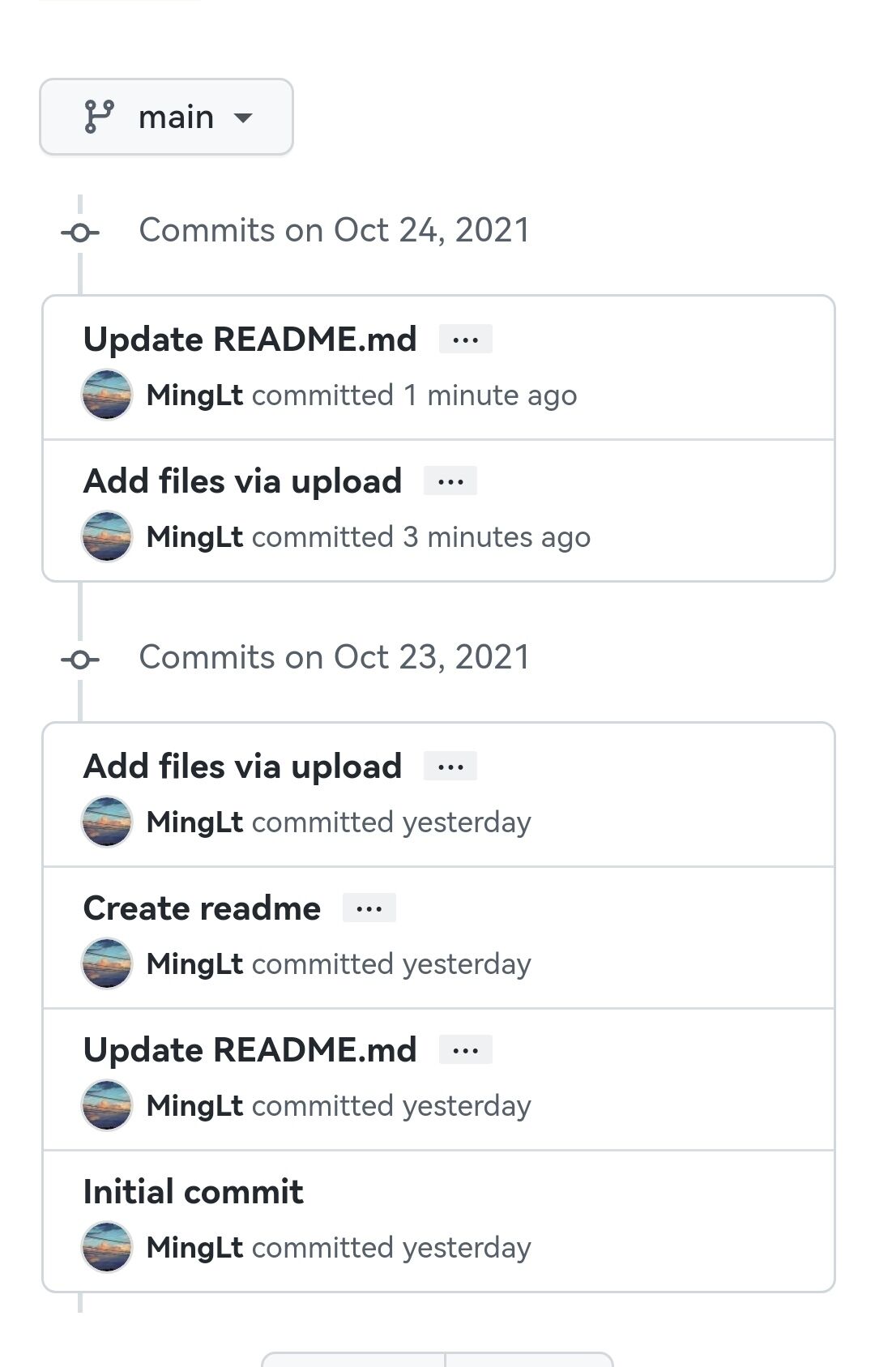Click MingLt username under Initial commit
Screen dimensions: 875x1367
click(194, 1248)
